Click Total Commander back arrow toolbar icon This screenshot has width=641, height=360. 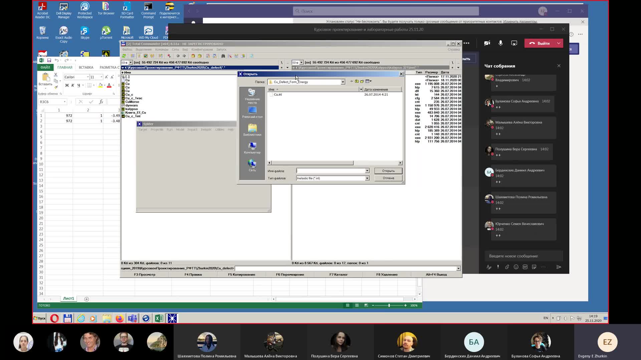tap(178, 56)
